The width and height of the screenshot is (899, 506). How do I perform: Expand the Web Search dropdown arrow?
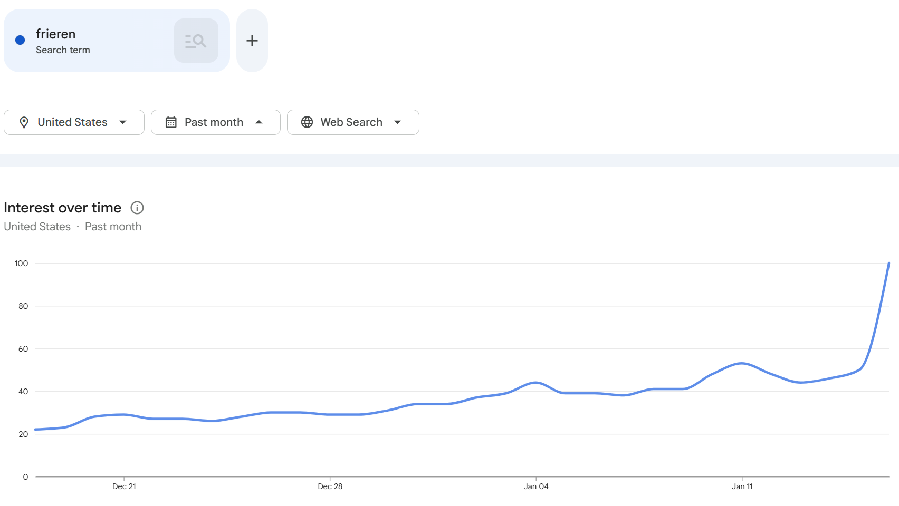[x=397, y=122]
